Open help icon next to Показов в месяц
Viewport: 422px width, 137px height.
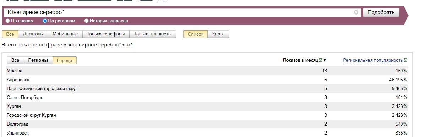coord(320,60)
